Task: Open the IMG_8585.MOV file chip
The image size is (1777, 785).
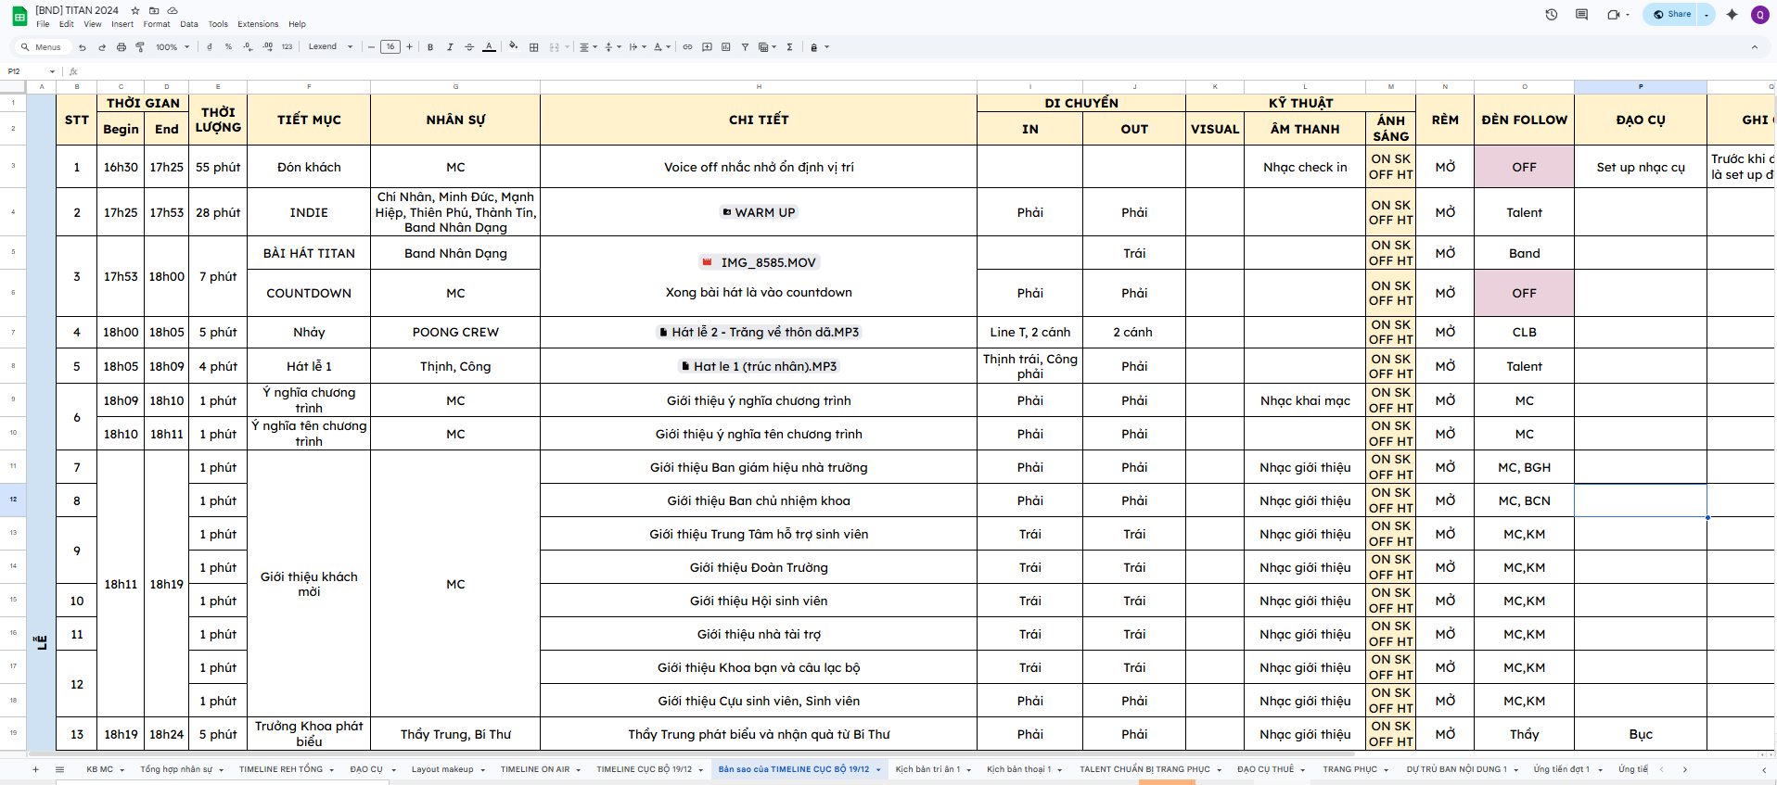Action: pyautogui.click(x=759, y=262)
